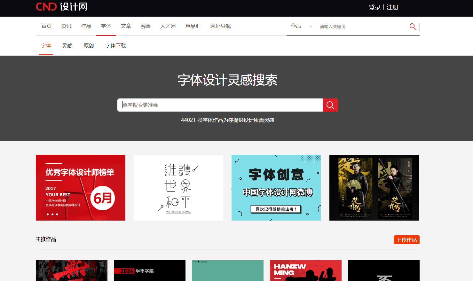The height and width of the screenshot is (281, 473).
Task: Visit the 人才网 section
Action: [168, 26]
